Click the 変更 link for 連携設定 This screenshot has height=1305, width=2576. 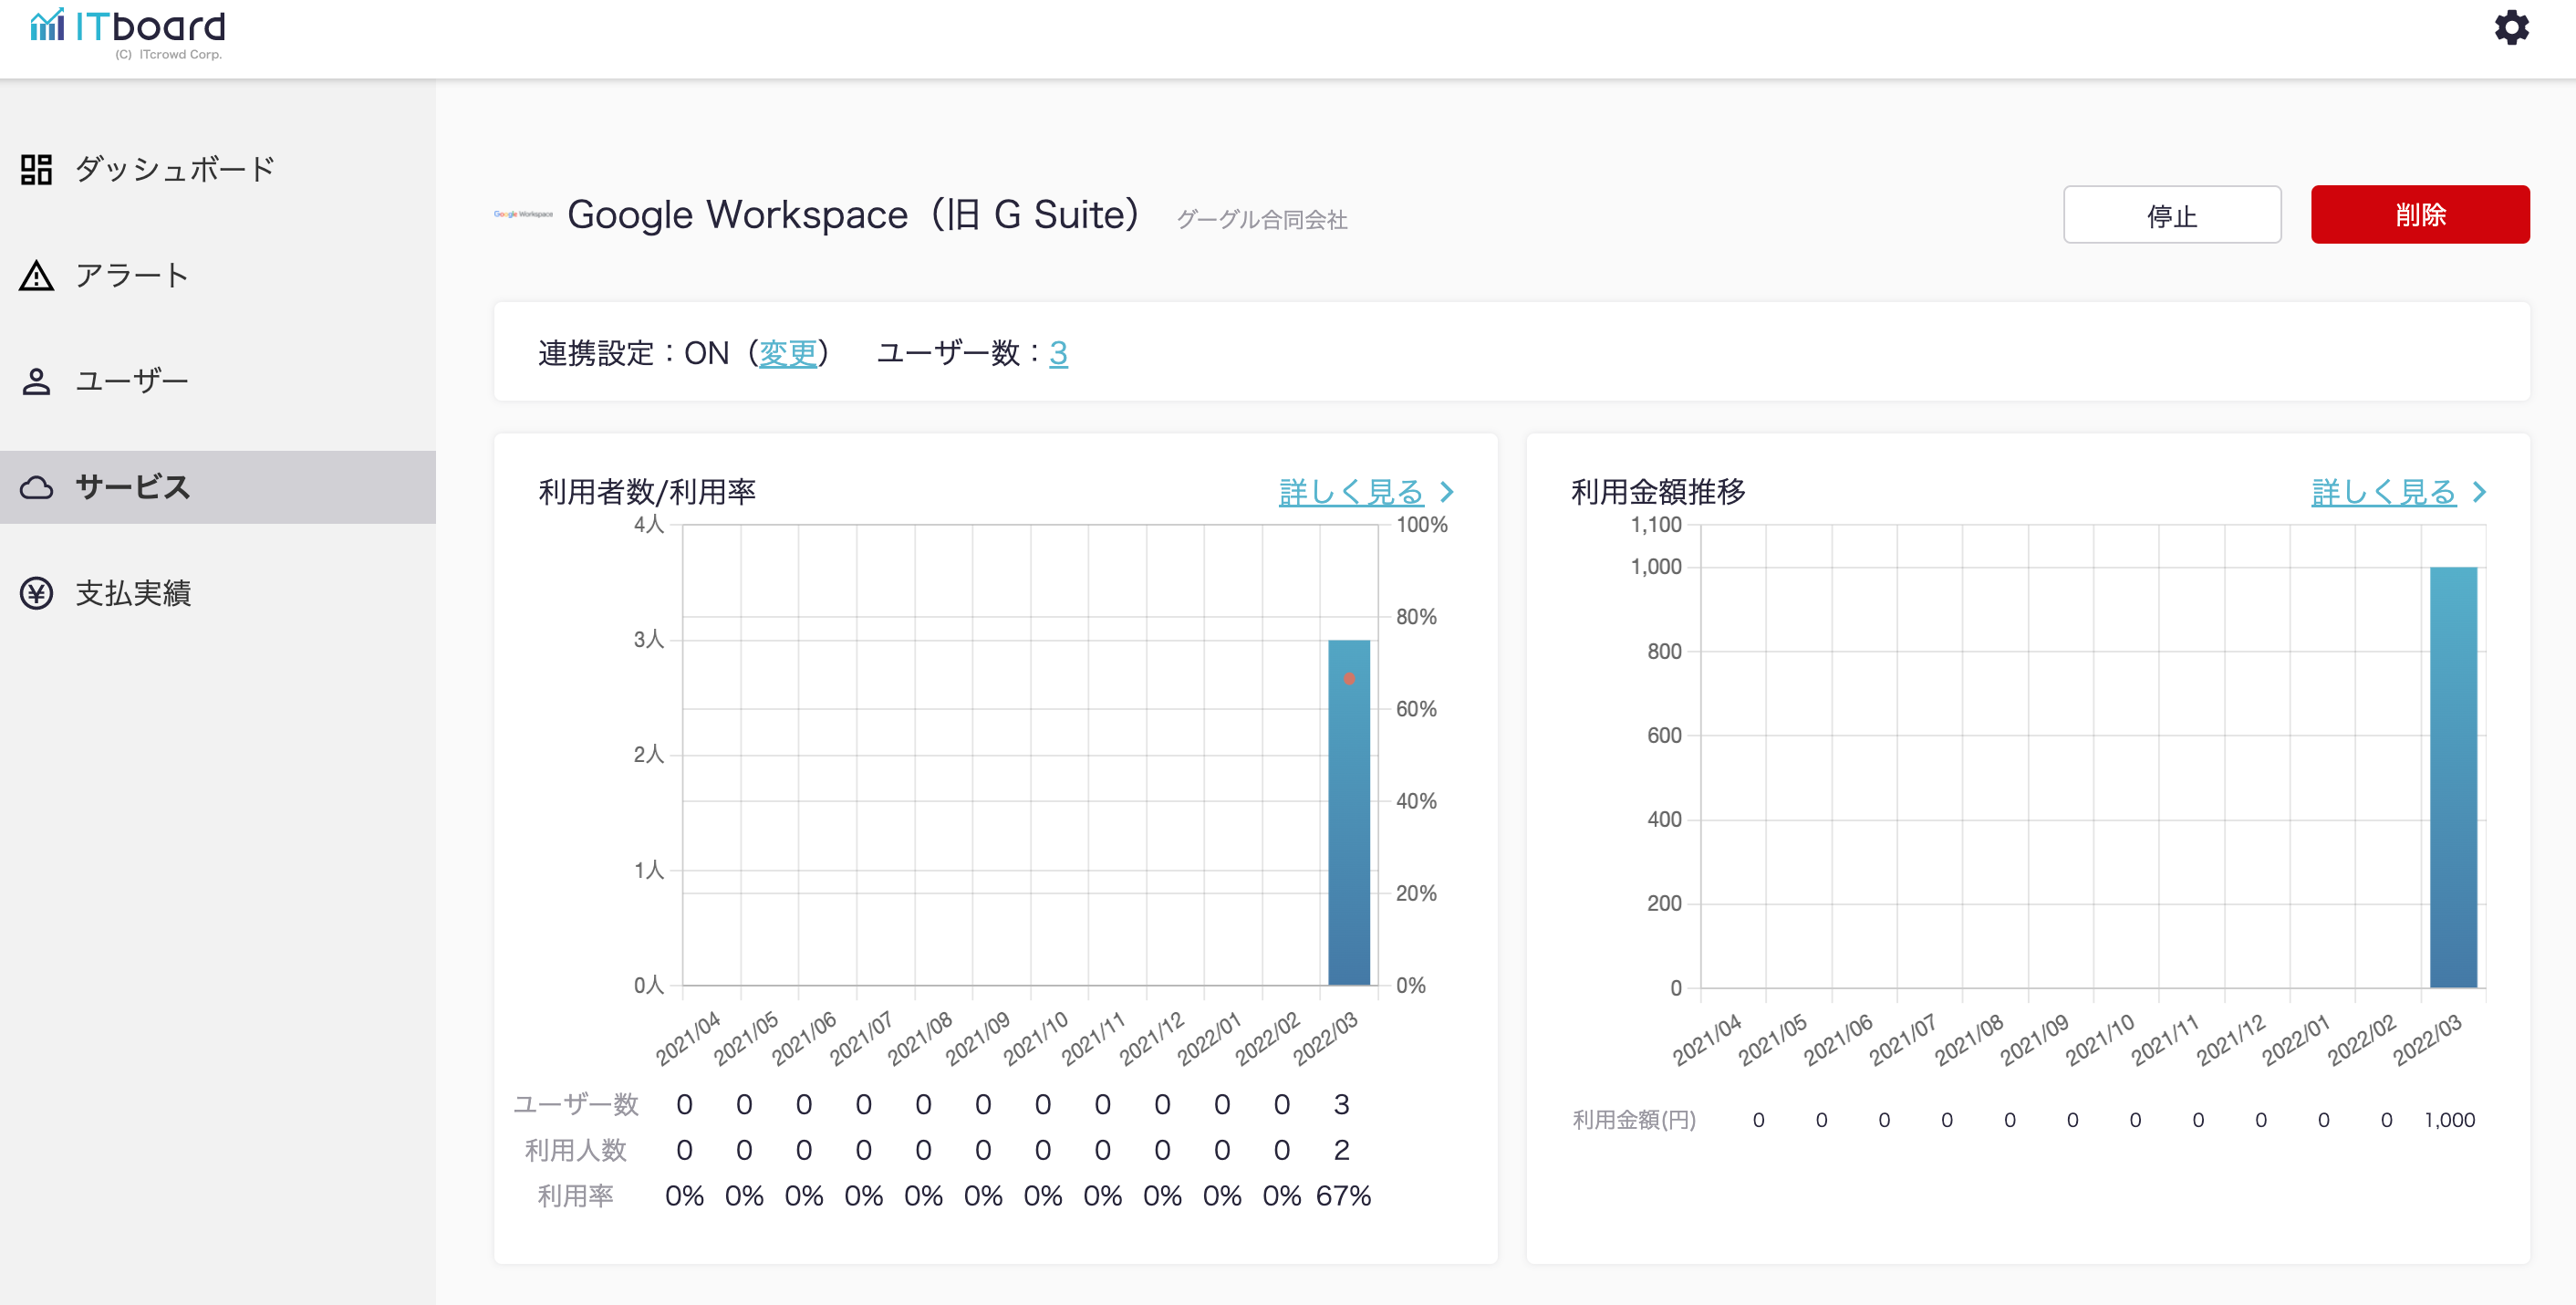[x=787, y=353]
